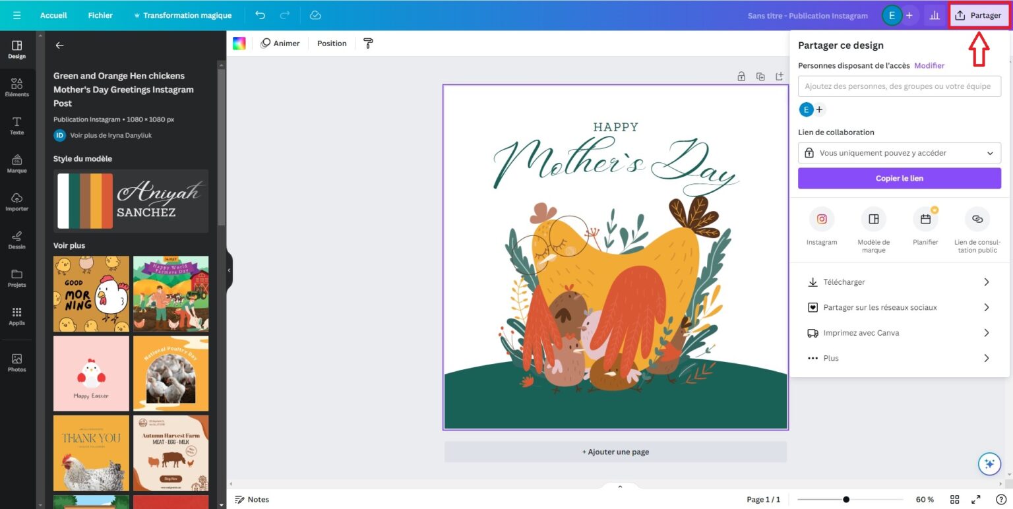Open the Photos panel

tap(17, 361)
